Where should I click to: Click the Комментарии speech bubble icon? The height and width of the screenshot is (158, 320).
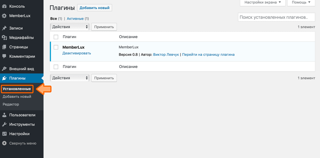coord(4,56)
